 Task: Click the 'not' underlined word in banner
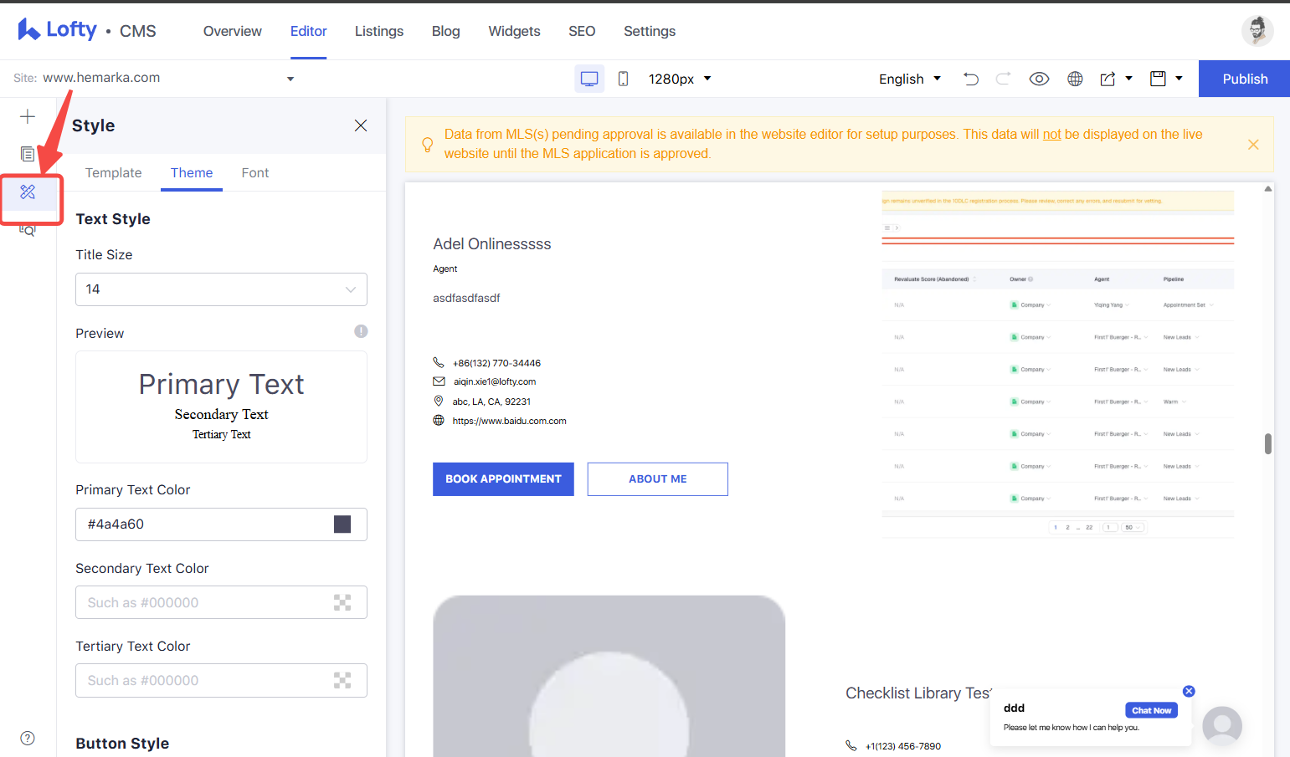click(x=1051, y=134)
